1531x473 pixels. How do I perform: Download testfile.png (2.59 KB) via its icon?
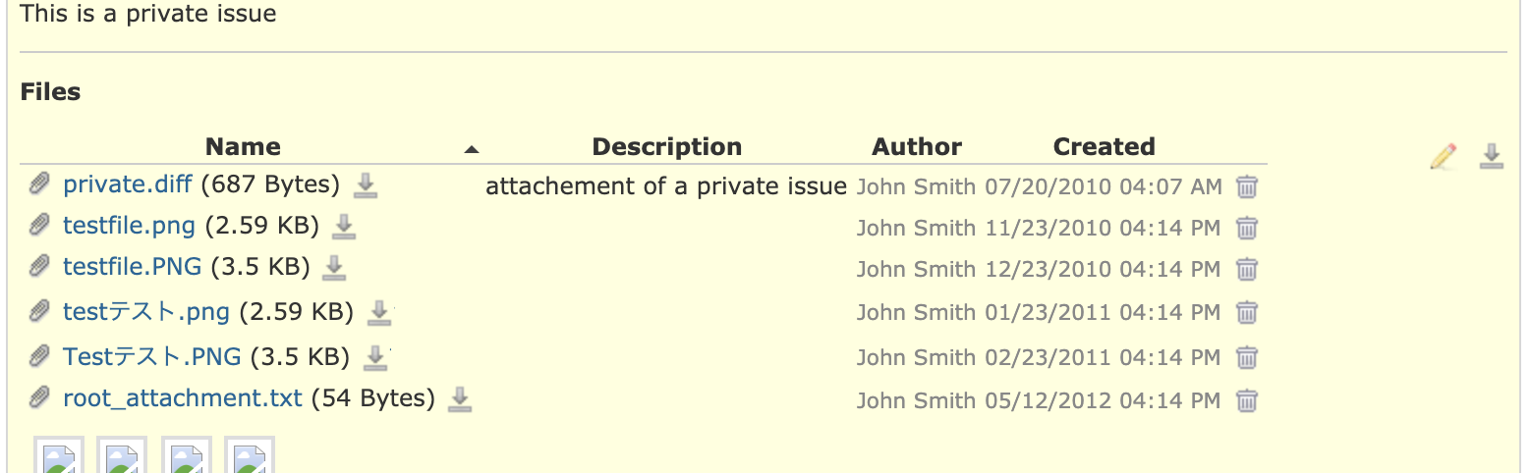(344, 227)
